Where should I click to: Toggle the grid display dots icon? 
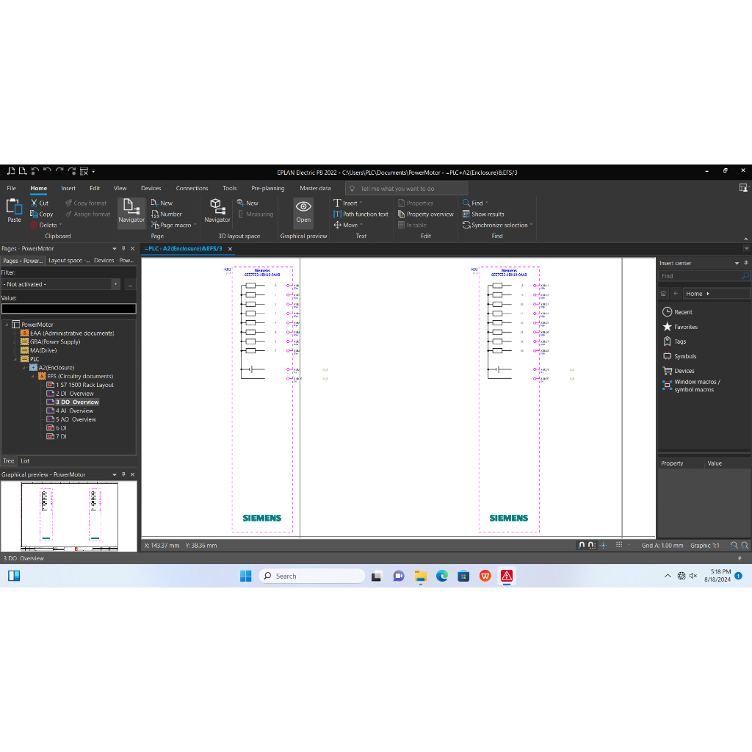click(x=619, y=545)
